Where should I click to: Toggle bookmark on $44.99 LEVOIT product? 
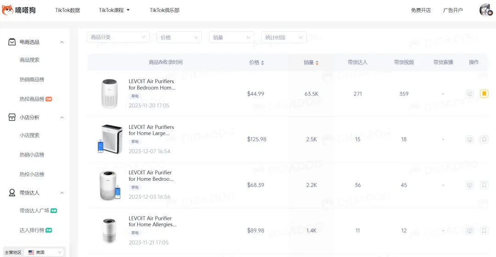[484, 94]
